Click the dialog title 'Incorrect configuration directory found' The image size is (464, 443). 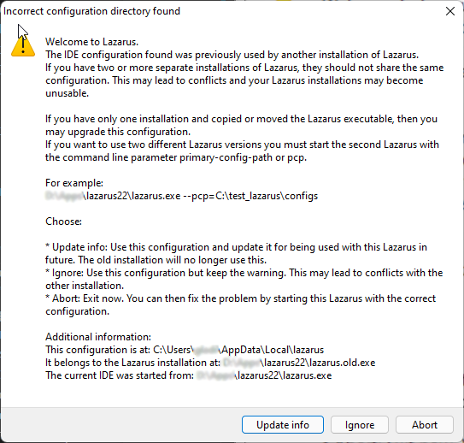pos(91,11)
